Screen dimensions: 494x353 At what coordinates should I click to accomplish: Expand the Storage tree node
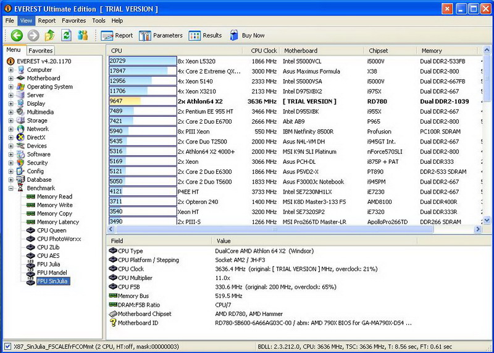[10, 121]
